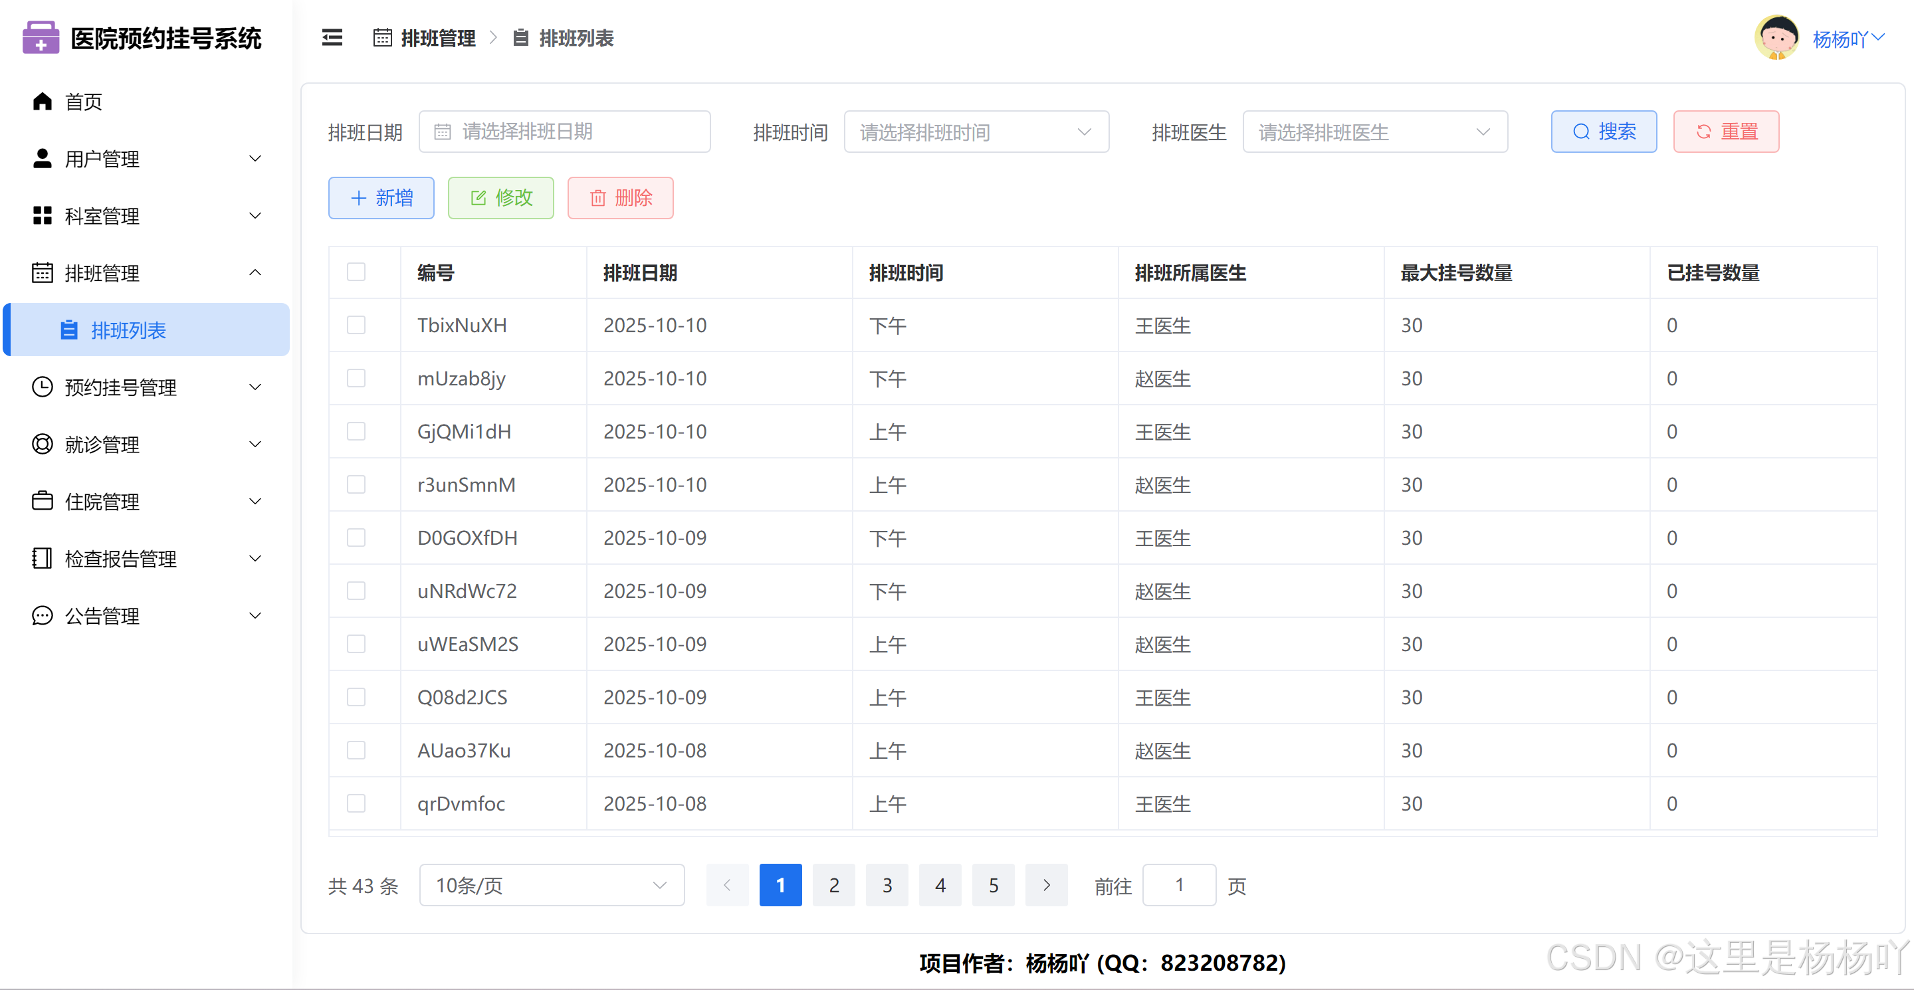Go to page 3 in pagination
Image resolution: width=1914 pixels, height=990 pixels.
pos(887,885)
